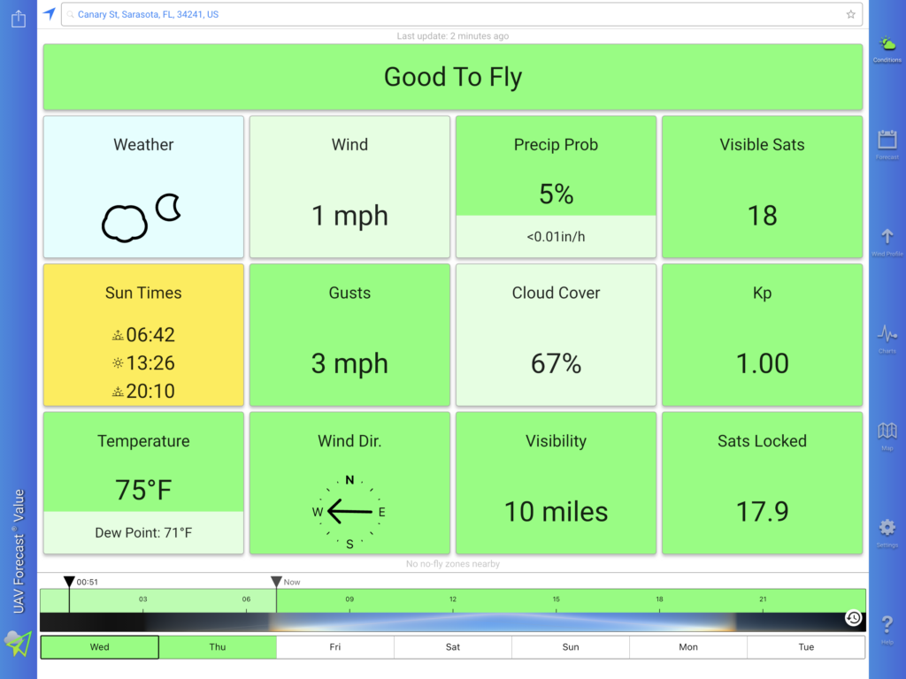This screenshot has width=906, height=679.
Task: Select the Mon day tab
Action: (688, 647)
